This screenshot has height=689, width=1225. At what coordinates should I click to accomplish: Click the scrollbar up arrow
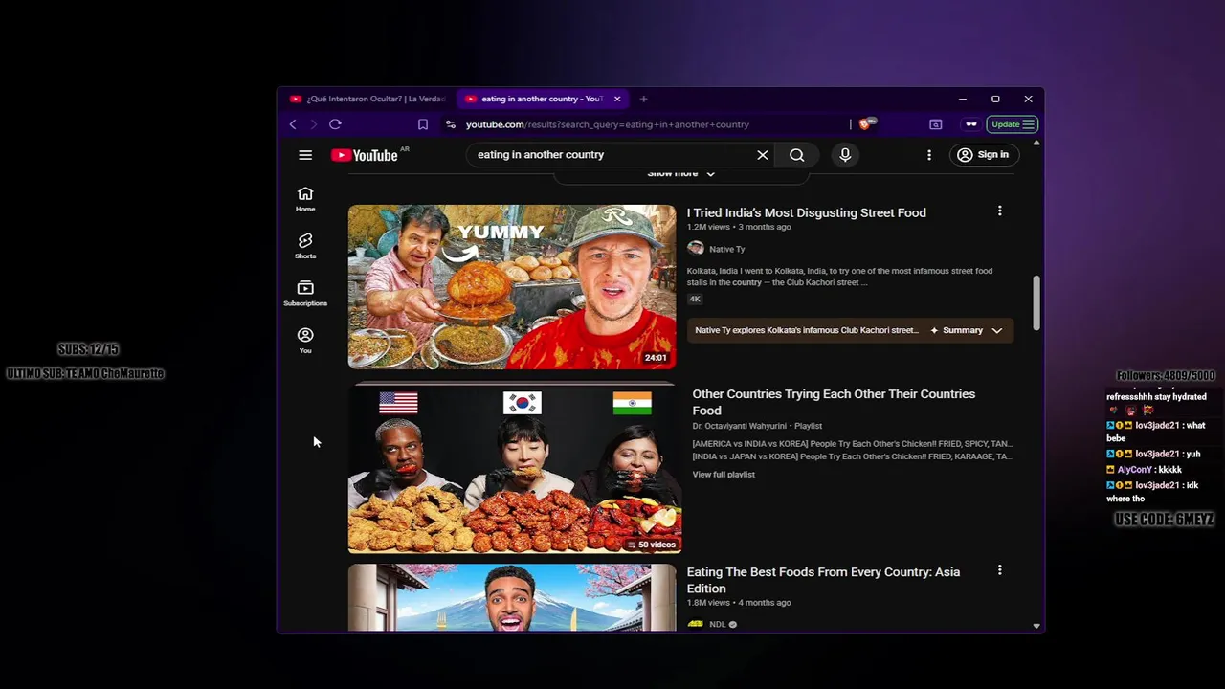click(x=1036, y=143)
